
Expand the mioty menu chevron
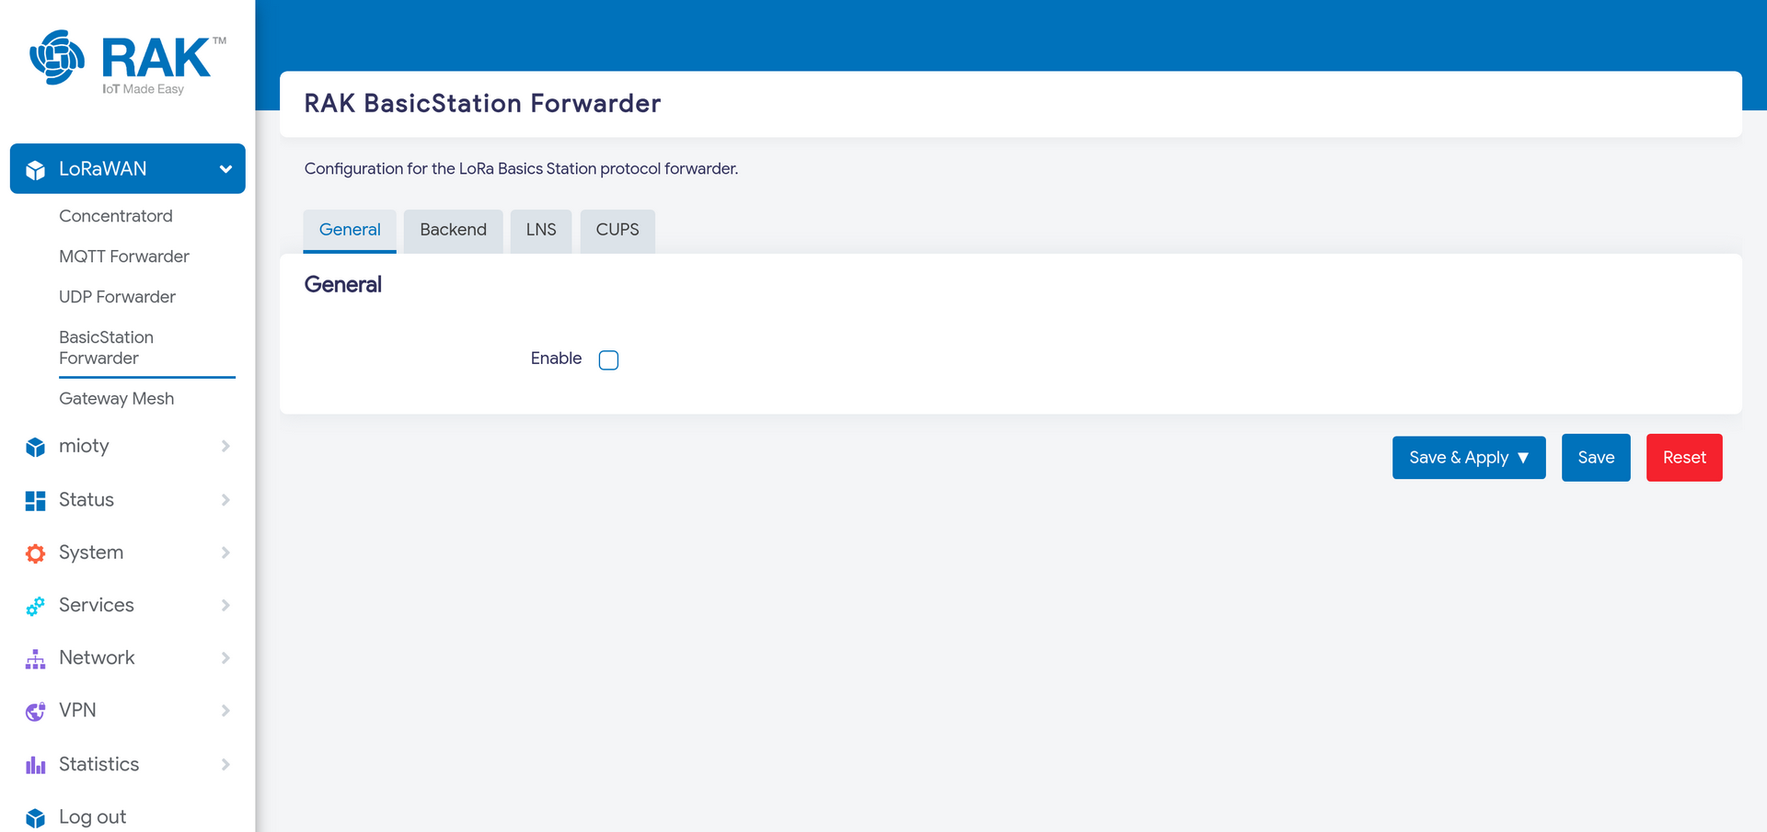pyautogui.click(x=225, y=446)
